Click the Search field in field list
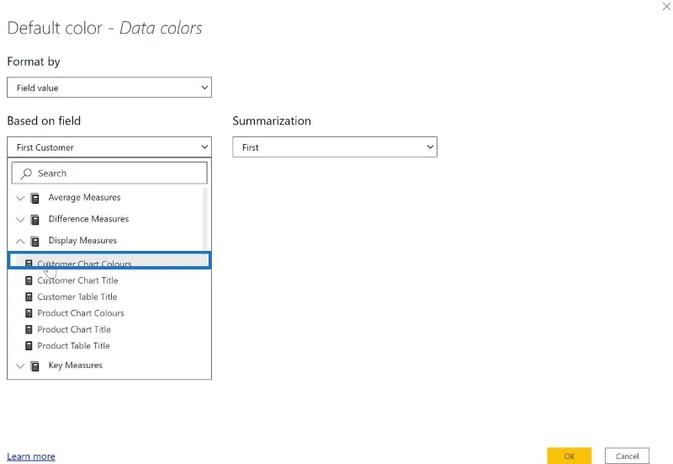673x464 pixels. [x=109, y=173]
